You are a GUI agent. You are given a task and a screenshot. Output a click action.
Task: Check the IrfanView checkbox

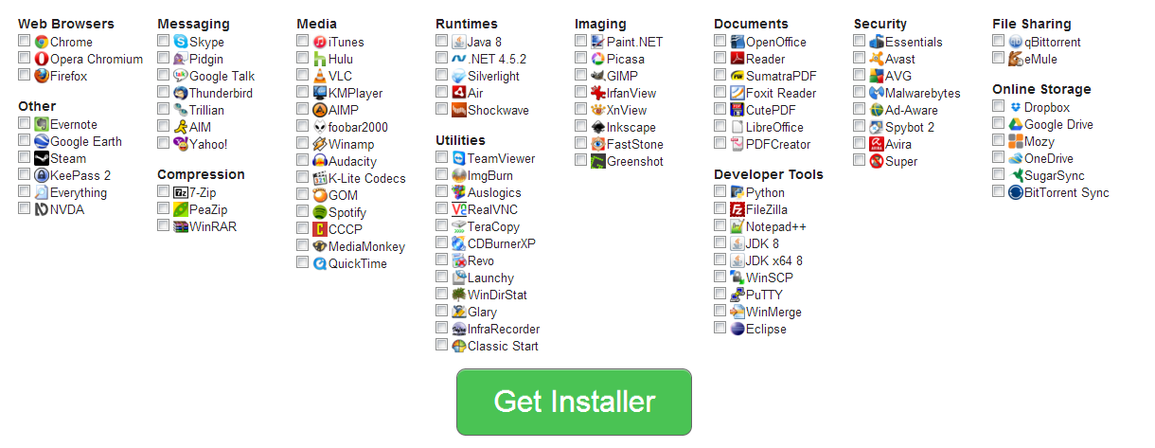tap(581, 92)
